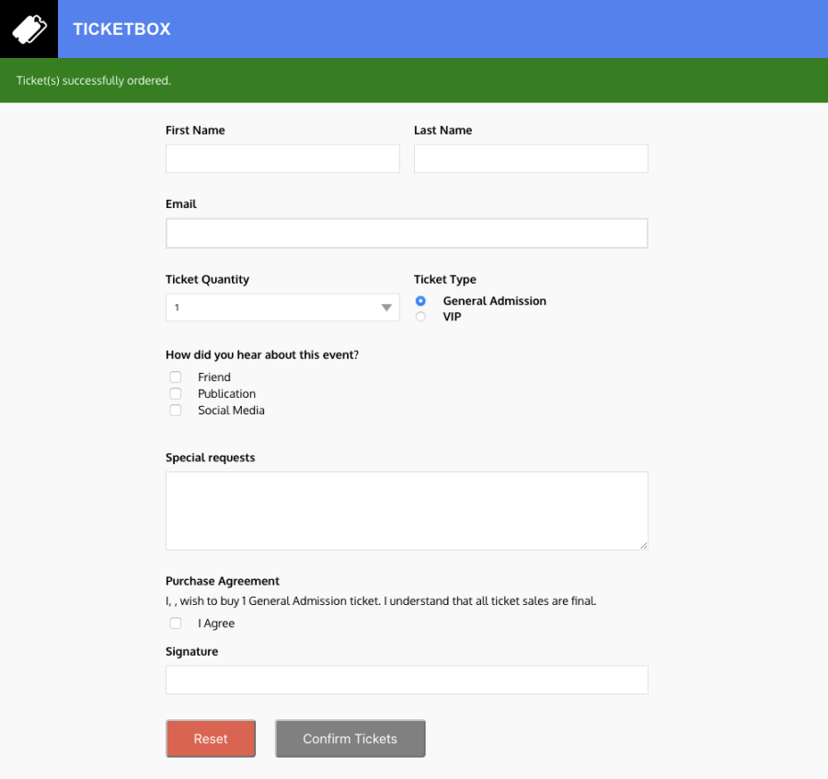Focus the First Name field
This screenshot has height=779, width=828.
coord(282,158)
